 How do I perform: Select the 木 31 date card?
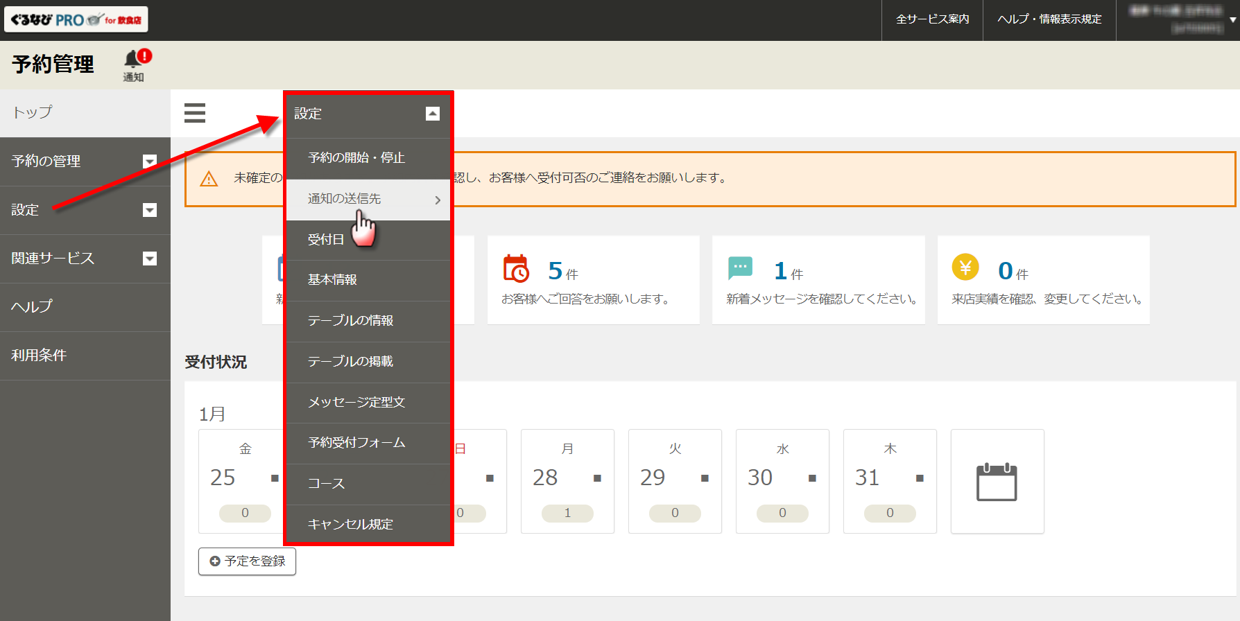point(890,481)
